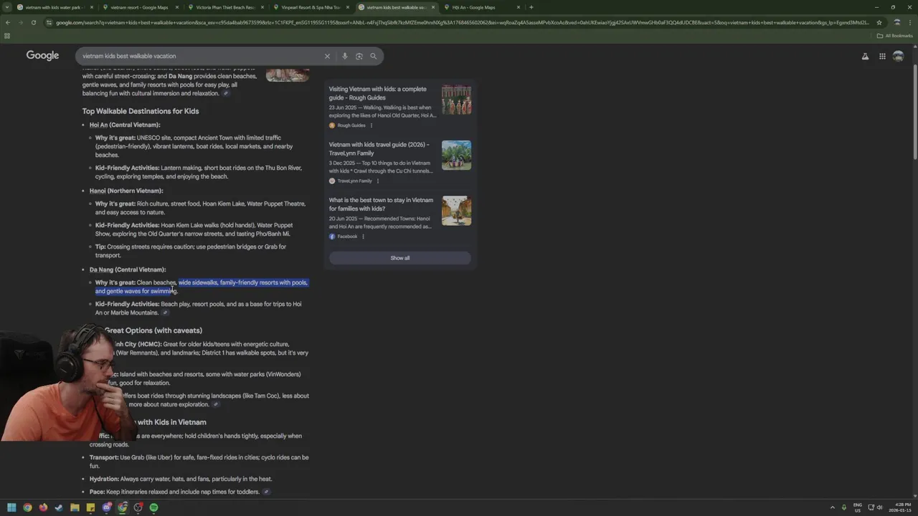Clear the search box with the X icon
Image resolution: width=918 pixels, height=516 pixels.
pos(327,56)
